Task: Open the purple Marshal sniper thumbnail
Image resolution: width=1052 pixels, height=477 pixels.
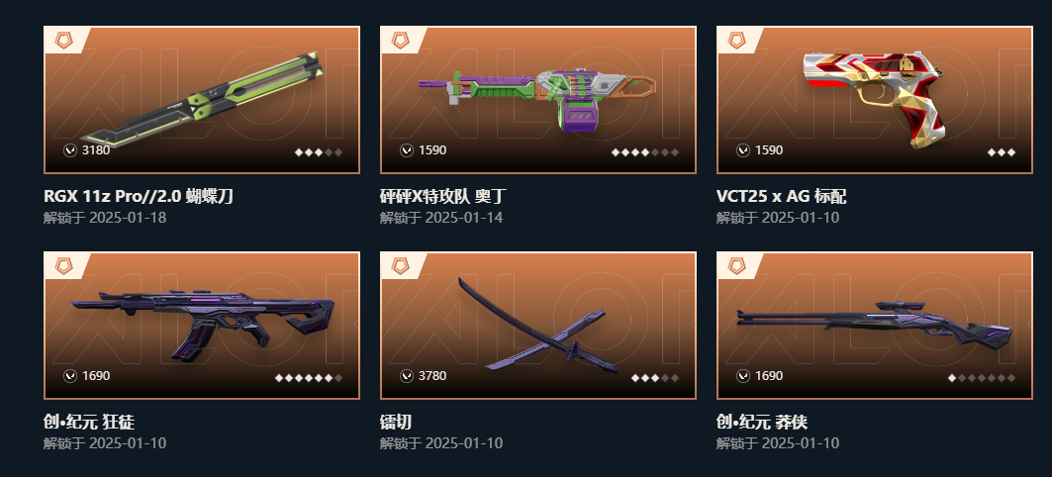Action: click(x=875, y=326)
